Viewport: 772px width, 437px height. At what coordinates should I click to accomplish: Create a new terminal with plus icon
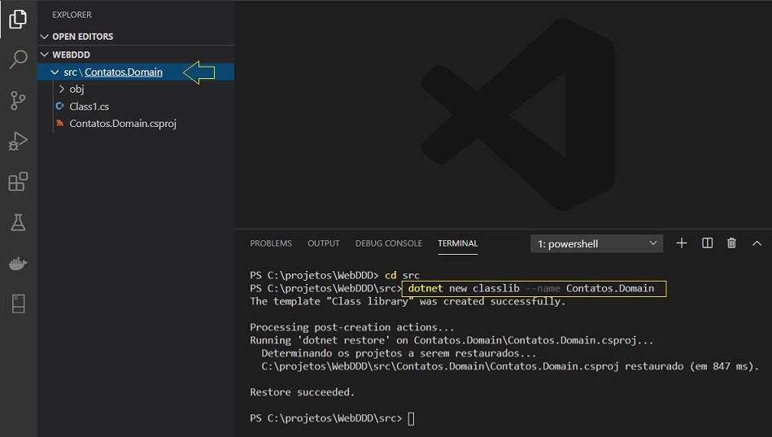682,243
